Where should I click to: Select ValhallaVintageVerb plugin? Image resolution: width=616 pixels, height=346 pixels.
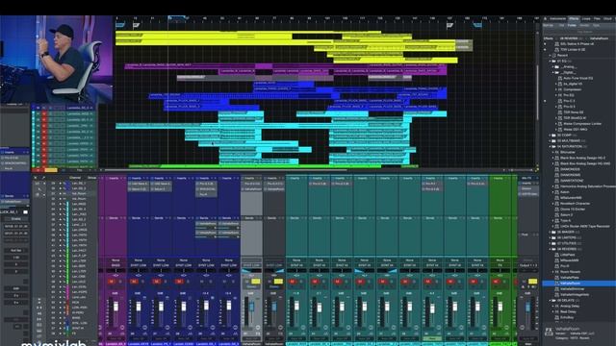point(575,295)
